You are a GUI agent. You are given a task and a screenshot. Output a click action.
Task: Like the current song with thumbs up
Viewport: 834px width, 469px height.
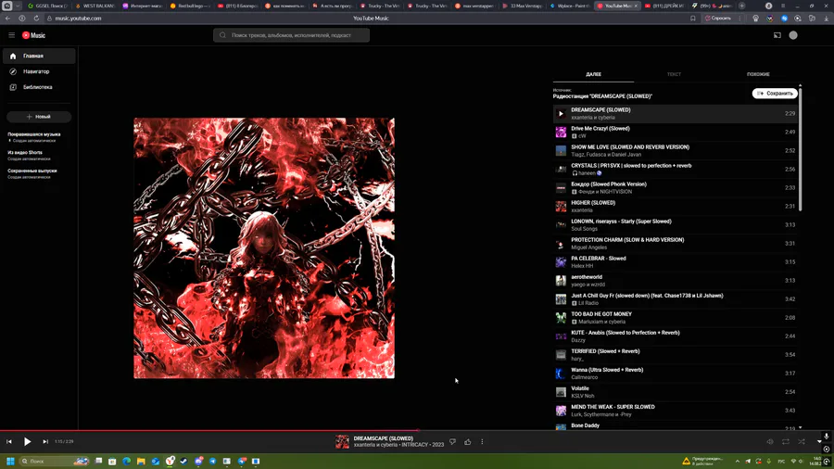point(468,441)
